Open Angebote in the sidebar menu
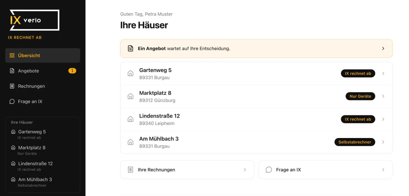This screenshot has width=409, height=196. click(43, 71)
